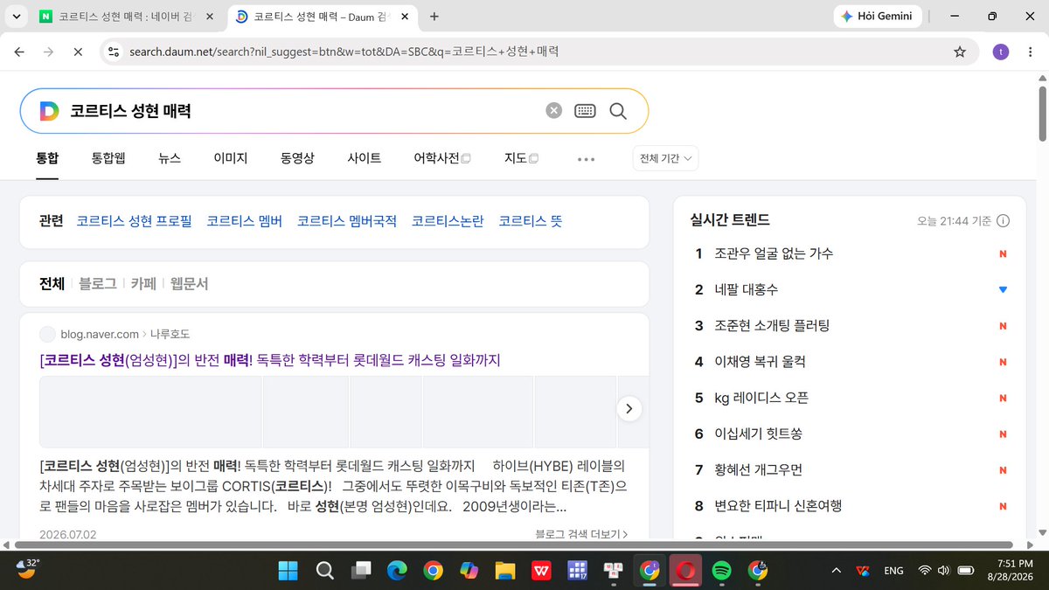Viewport: 1049px width, 590px height.
Task: Bookmark this page with the star icon
Action: click(x=960, y=52)
